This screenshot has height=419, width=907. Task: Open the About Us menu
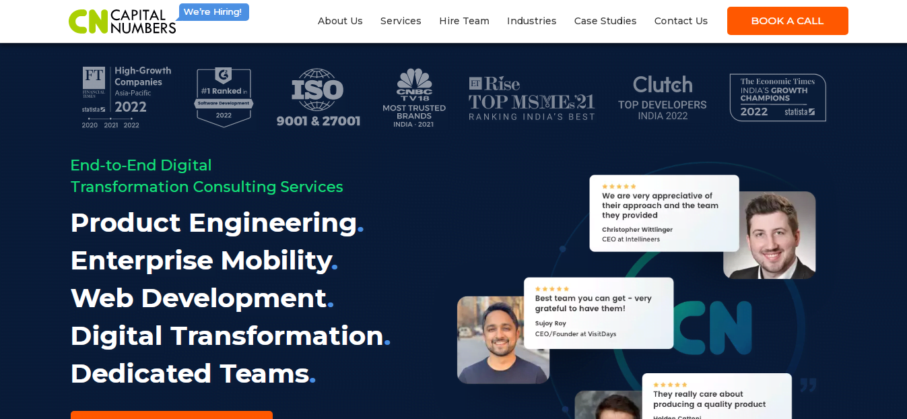(x=340, y=21)
